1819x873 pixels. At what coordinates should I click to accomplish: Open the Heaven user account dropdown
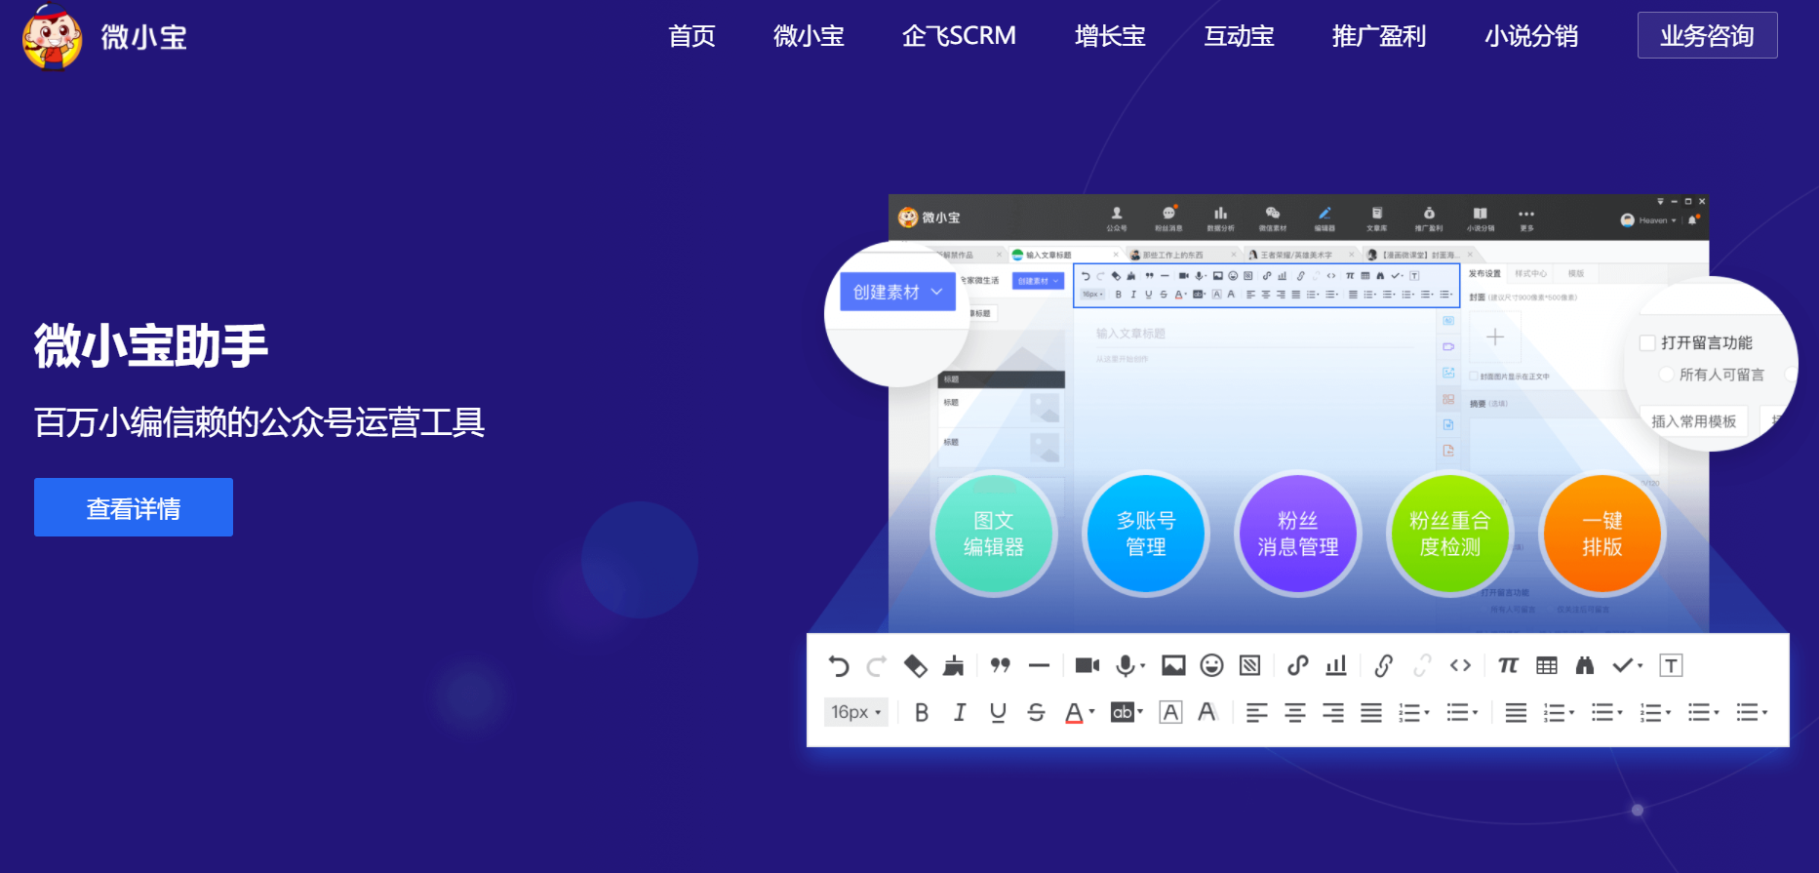pos(1648,220)
